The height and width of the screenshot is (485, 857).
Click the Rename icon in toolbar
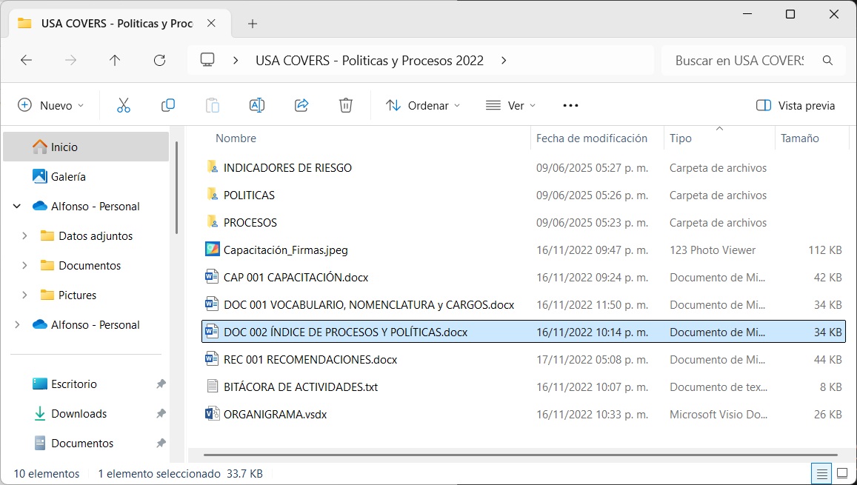point(257,105)
